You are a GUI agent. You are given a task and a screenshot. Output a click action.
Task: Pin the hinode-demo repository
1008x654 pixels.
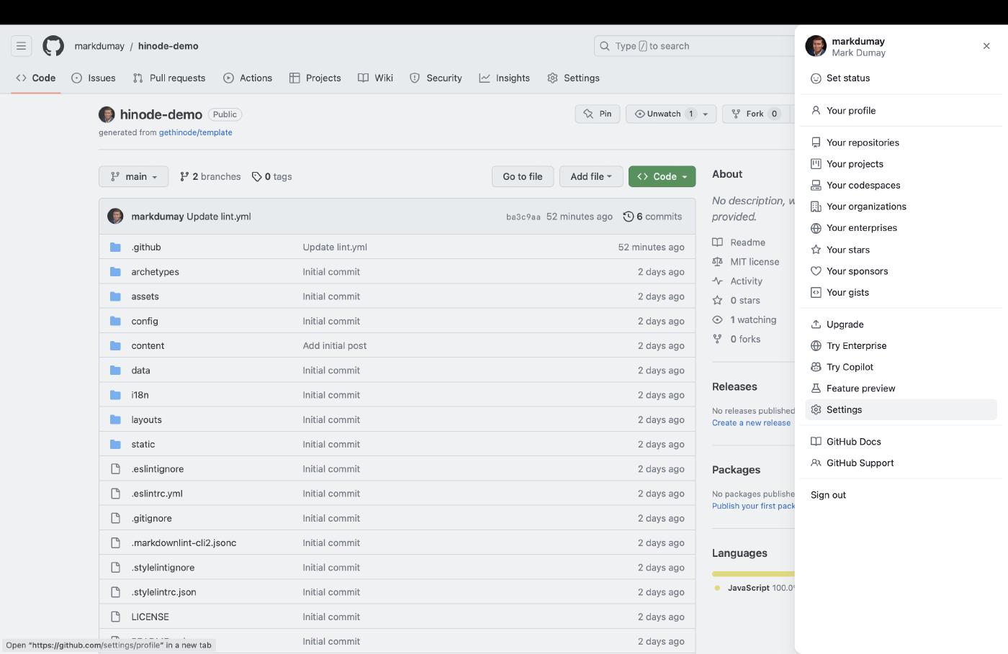[x=598, y=114]
